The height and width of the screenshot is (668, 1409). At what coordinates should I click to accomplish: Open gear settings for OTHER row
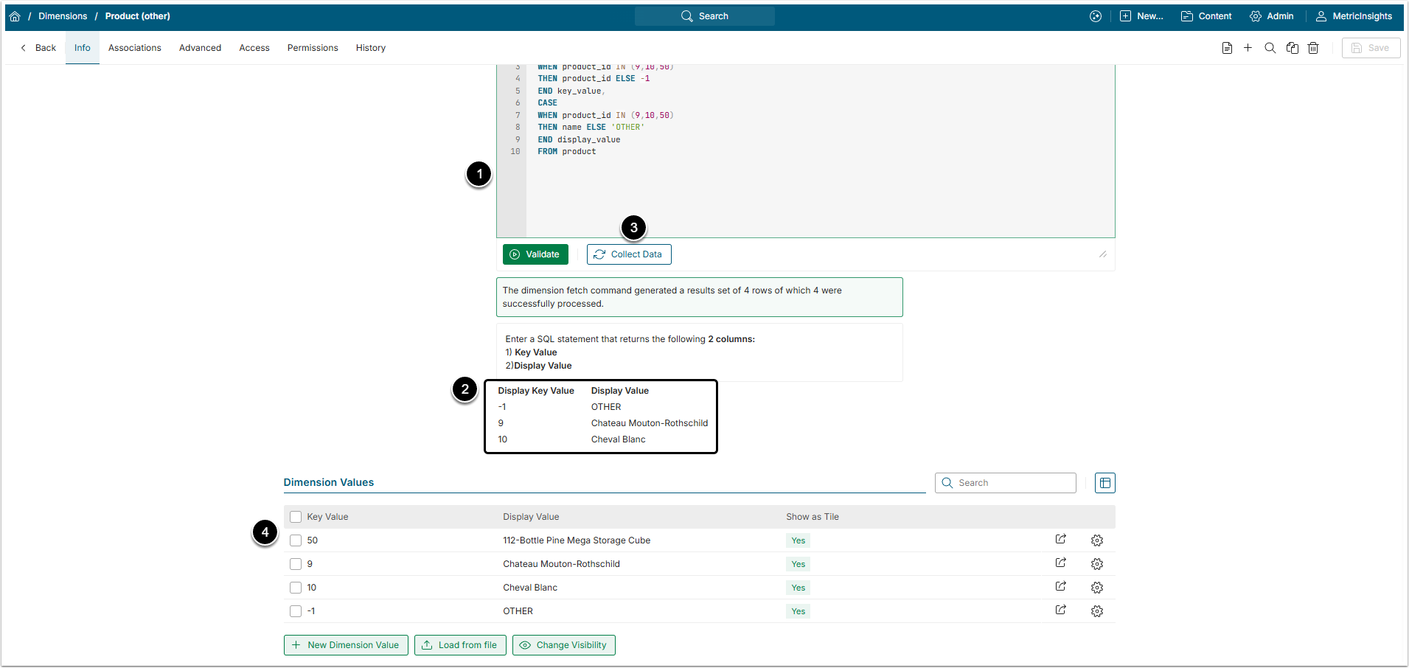point(1096,611)
